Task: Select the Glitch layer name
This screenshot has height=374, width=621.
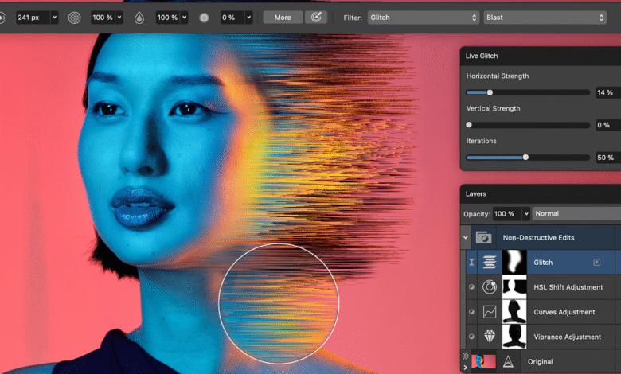Action: [x=543, y=263]
